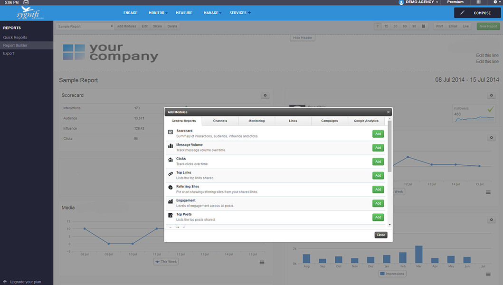
Task: Open the calendar date picker icon
Action: (424, 26)
